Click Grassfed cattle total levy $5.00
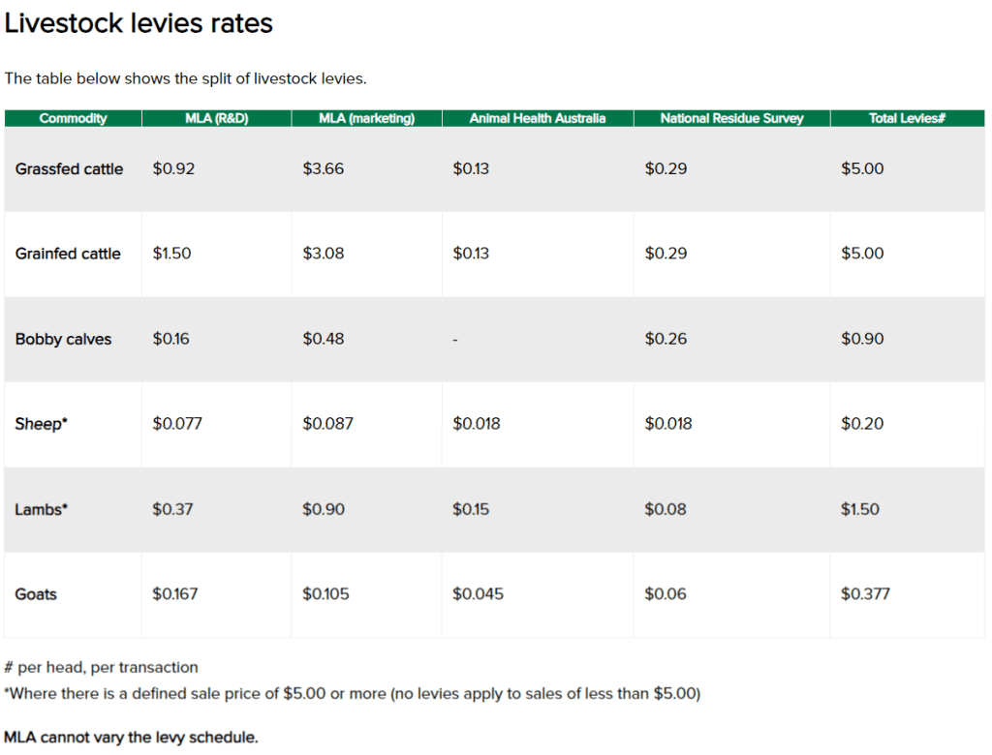The height and width of the screenshot is (755, 992). [862, 168]
